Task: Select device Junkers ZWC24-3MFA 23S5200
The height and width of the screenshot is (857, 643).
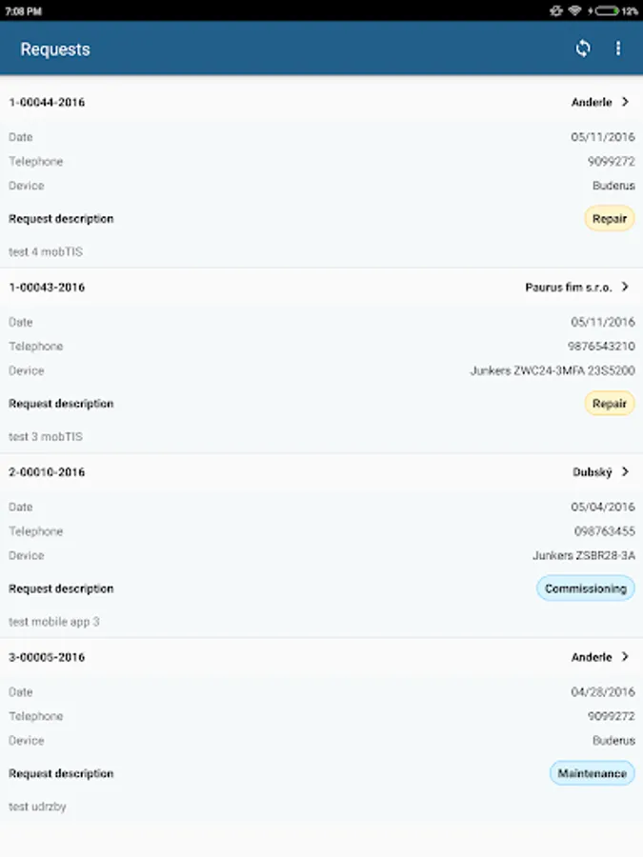Action: tap(553, 370)
